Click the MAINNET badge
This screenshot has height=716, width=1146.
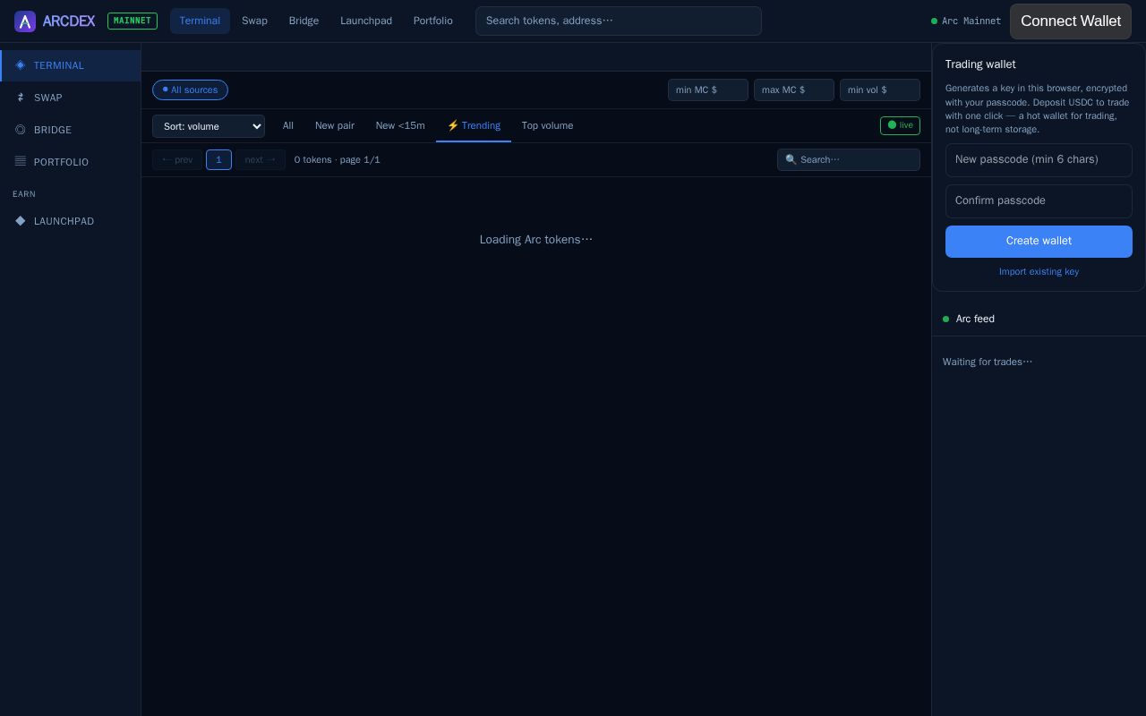point(133,21)
